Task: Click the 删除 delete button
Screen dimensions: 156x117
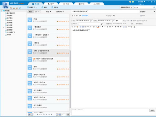Action: click(44, 7)
